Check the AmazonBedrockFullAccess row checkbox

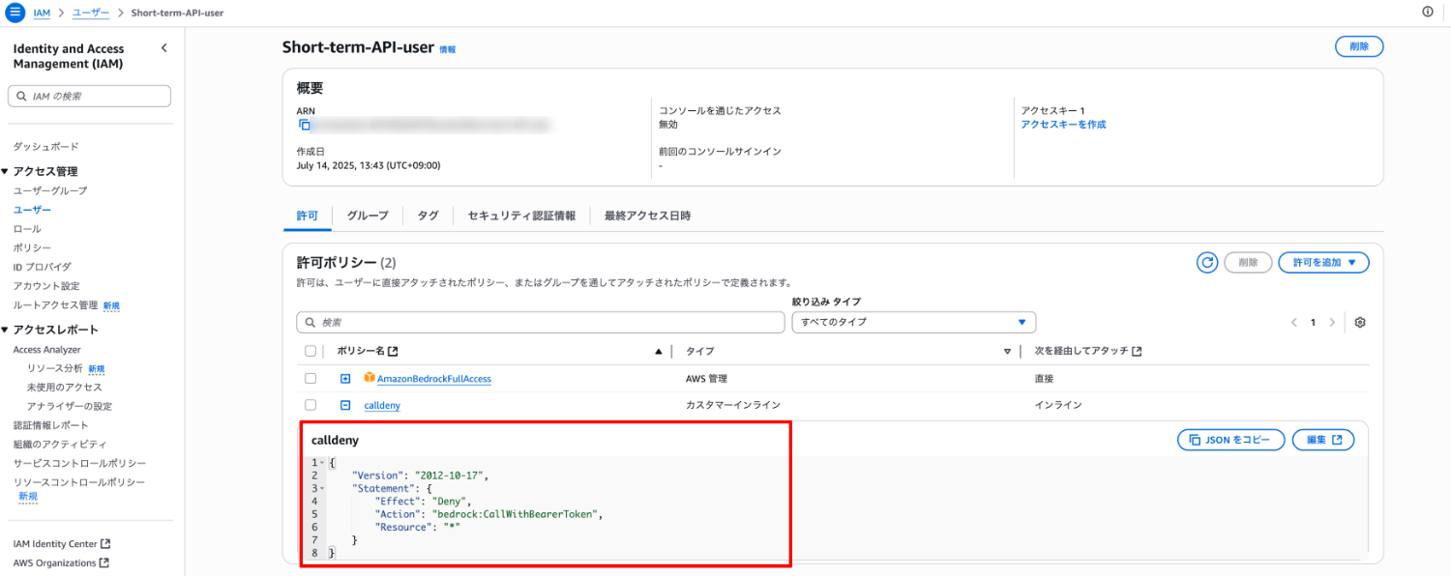[x=311, y=378]
